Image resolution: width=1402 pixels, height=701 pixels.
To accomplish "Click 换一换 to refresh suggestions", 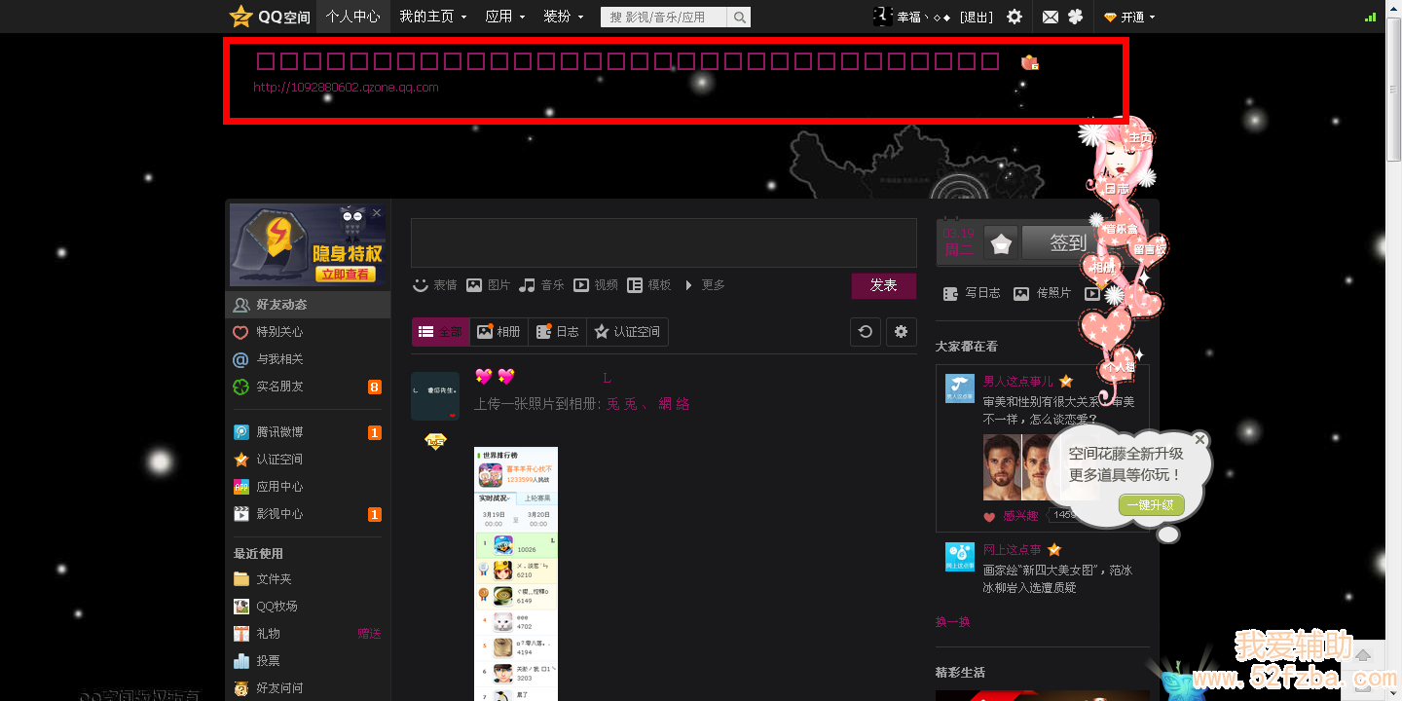I will 952,621.
